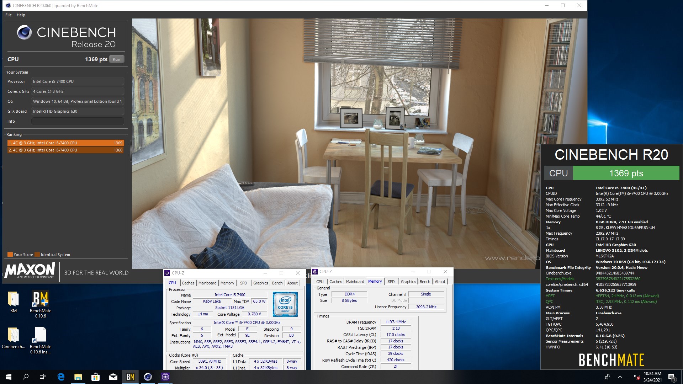
Task: Minimize the left CPU-Z window
Action: [x=265, y=273]
